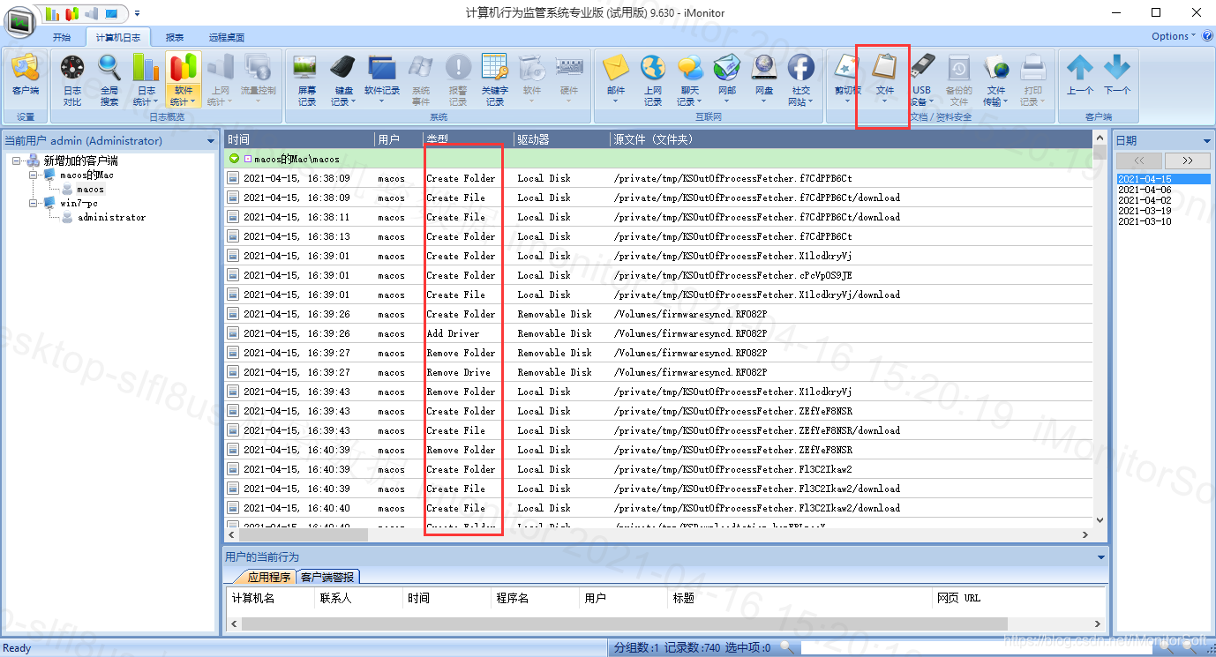This screenshot has width=1216, height=657.
Task: Open 报警记录 alarm records
Action: coord(458,79)
